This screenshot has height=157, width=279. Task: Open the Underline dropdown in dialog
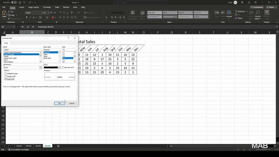pos(41,68)
